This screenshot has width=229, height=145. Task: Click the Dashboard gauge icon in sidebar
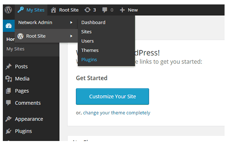(x=8, y=26)
